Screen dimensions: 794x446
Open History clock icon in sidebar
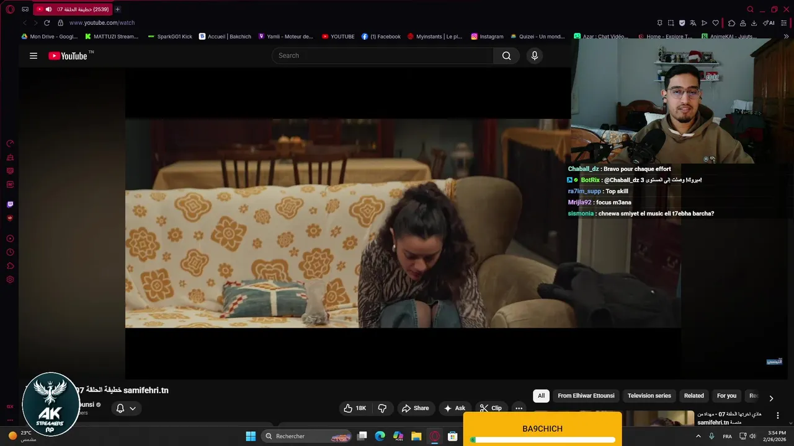10,252
